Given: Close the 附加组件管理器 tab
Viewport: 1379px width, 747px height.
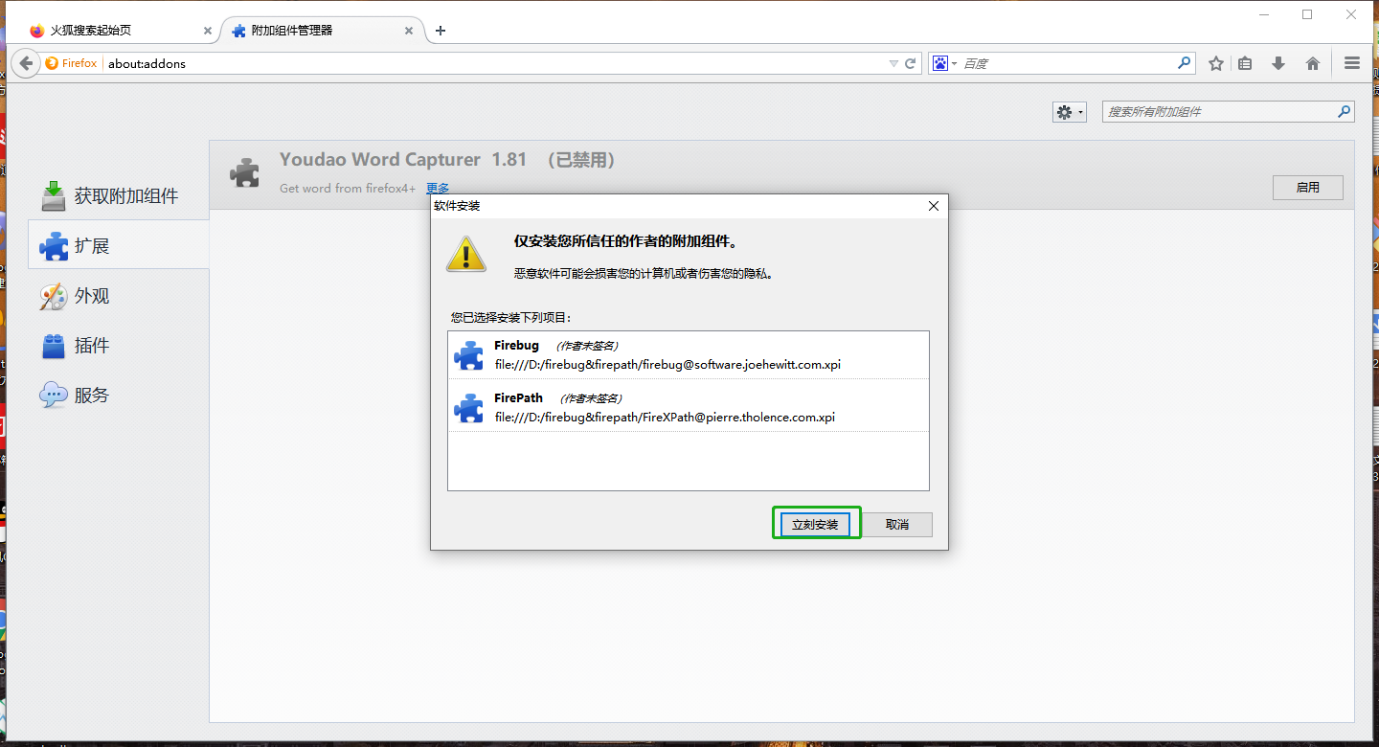Looking at the screenshot, I should pyautogui.click(x=409, y=31).
